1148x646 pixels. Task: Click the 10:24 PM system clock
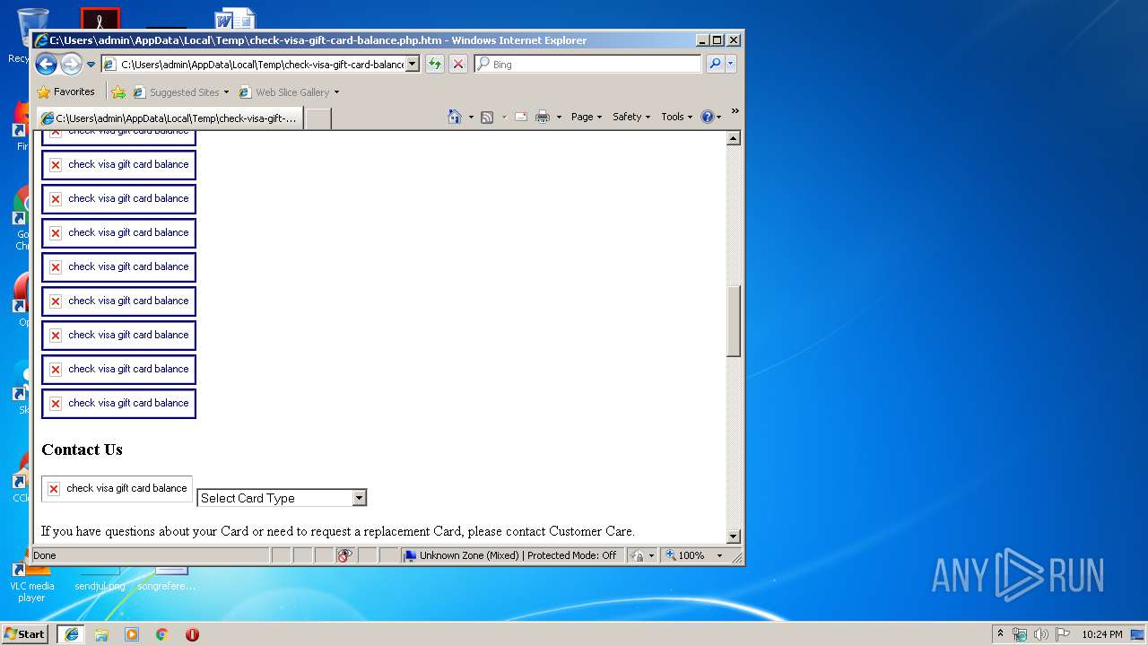[x=1102, y=633]
